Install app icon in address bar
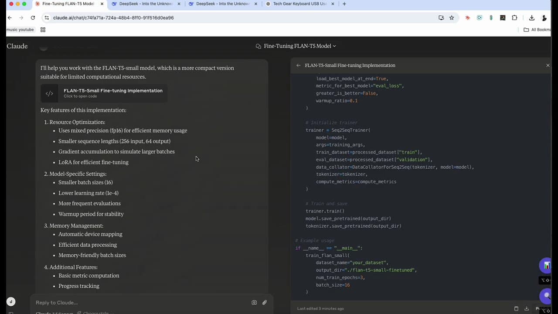The height and width of the screenshot is (314, 558). 441,18
